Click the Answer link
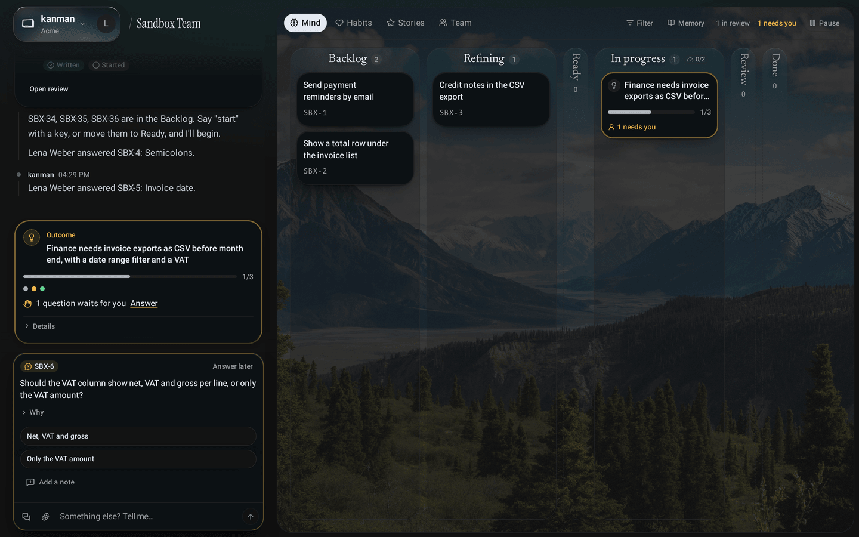 (144, 303)
